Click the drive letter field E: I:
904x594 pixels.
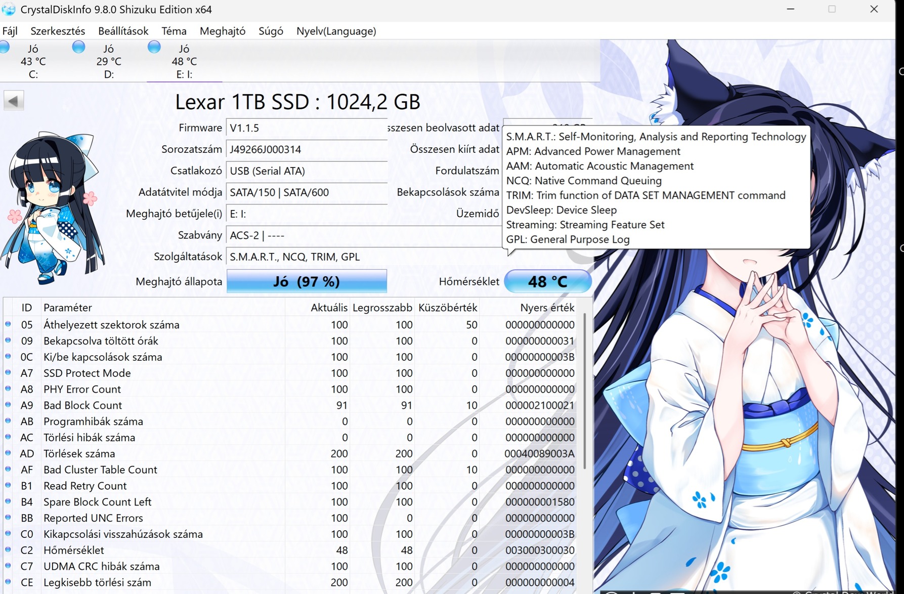[307, 214]
